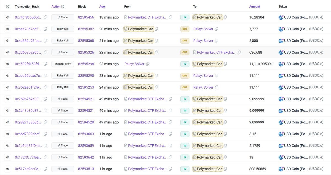Copy transaction hash 0x172f3c77fea
This screenshot has width=331, height=175.
(46, 157)
